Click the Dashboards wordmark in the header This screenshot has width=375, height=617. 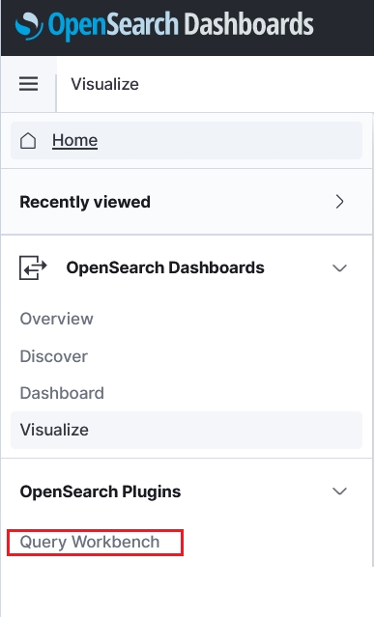[x=248, y=23]
